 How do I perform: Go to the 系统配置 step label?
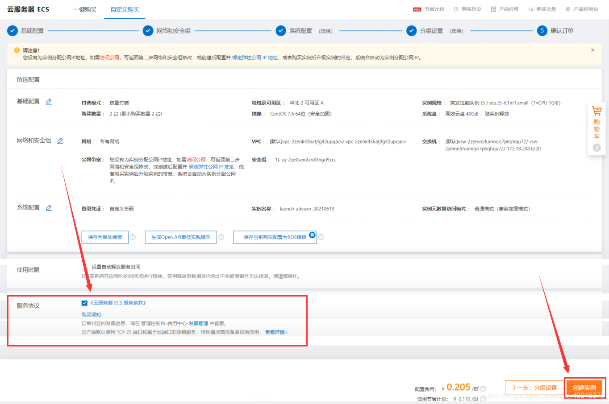(301, 31)
